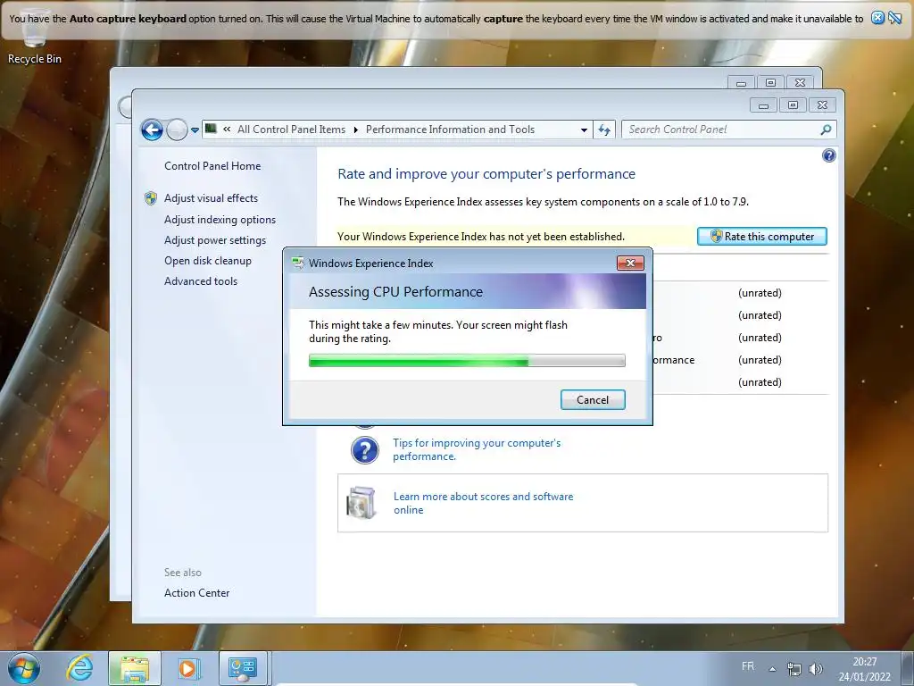Expand arrow after All Control Panel Items
This screenshot has height=686, width=914.
355,130
